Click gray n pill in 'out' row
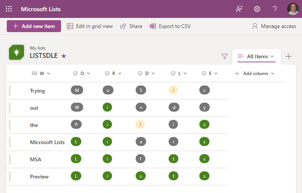Viewport: 302px width, 193px height. [x=141, y=107]
